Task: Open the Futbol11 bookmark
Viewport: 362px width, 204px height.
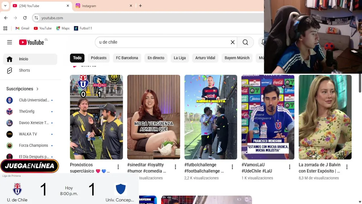Action: [x=83, y=28]
